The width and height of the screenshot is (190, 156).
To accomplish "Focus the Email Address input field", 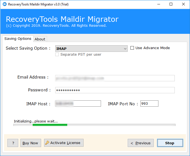I will point(115,78).
